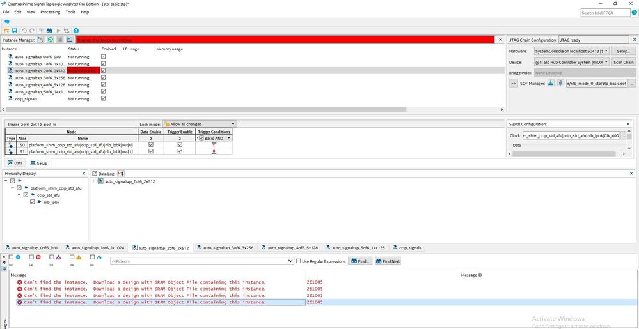
Task: Close the Signal Configuration panel
Action: coord(628,124)
